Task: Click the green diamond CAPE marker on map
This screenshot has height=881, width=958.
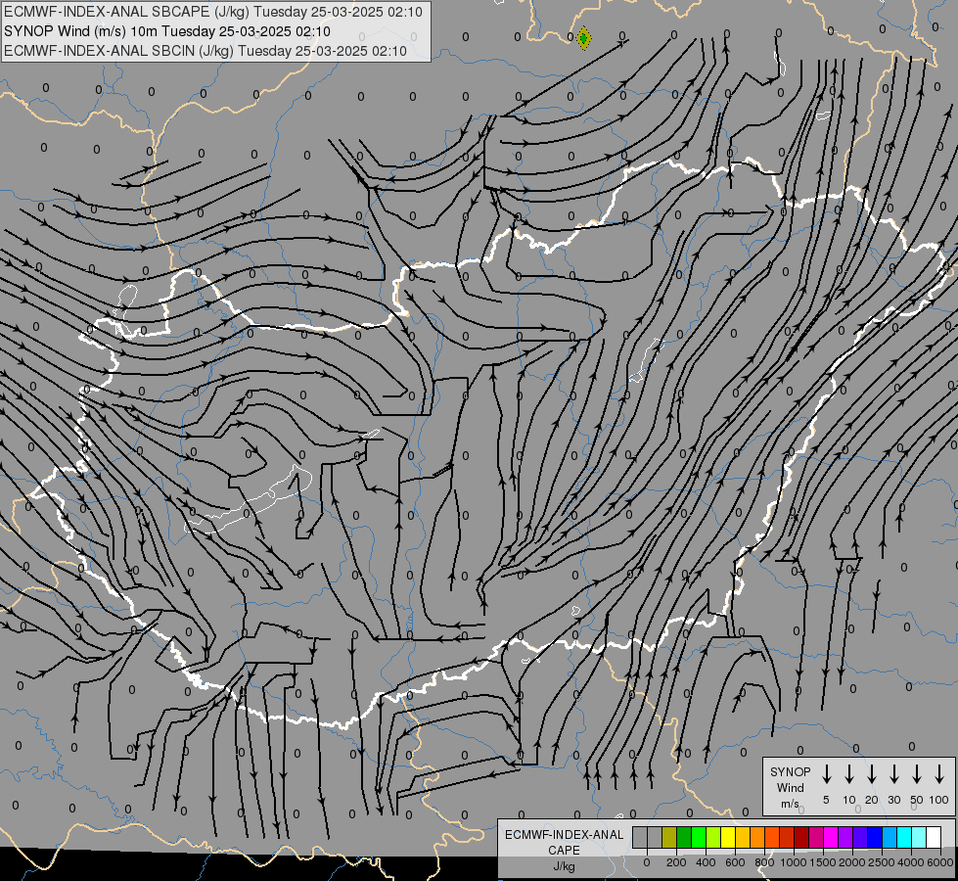Action: [583, 38]
